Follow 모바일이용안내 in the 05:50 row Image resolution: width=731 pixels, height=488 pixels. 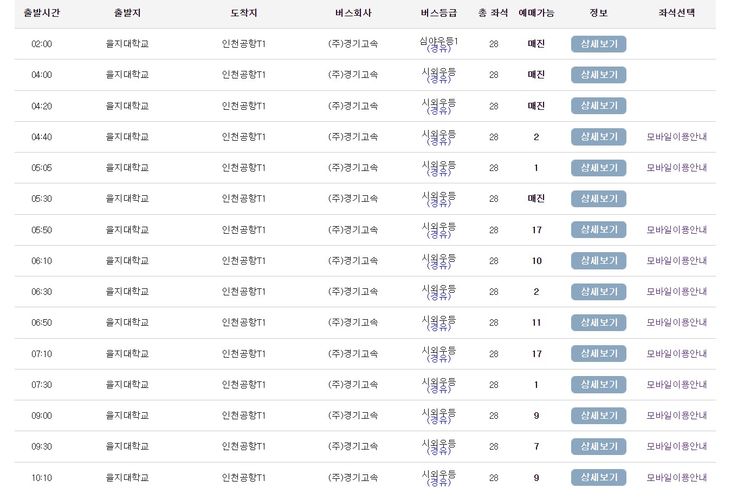pyautogui.click(x=677, y=229)
